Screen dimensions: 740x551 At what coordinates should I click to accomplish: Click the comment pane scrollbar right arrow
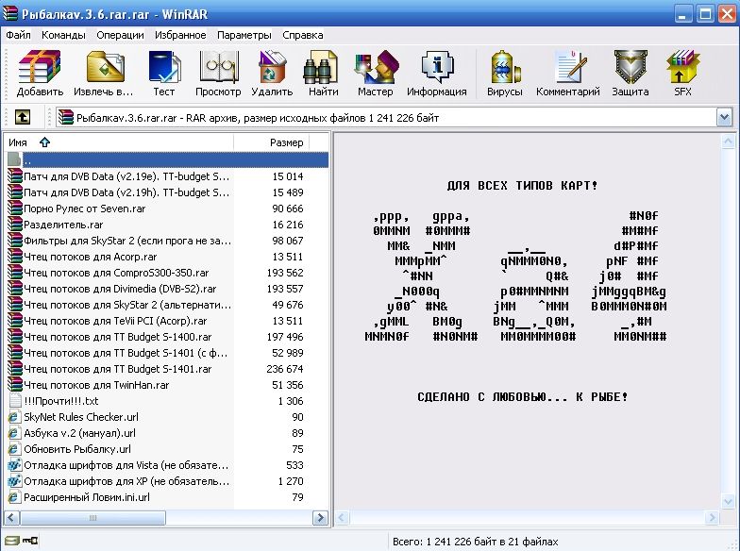(713, 517)
